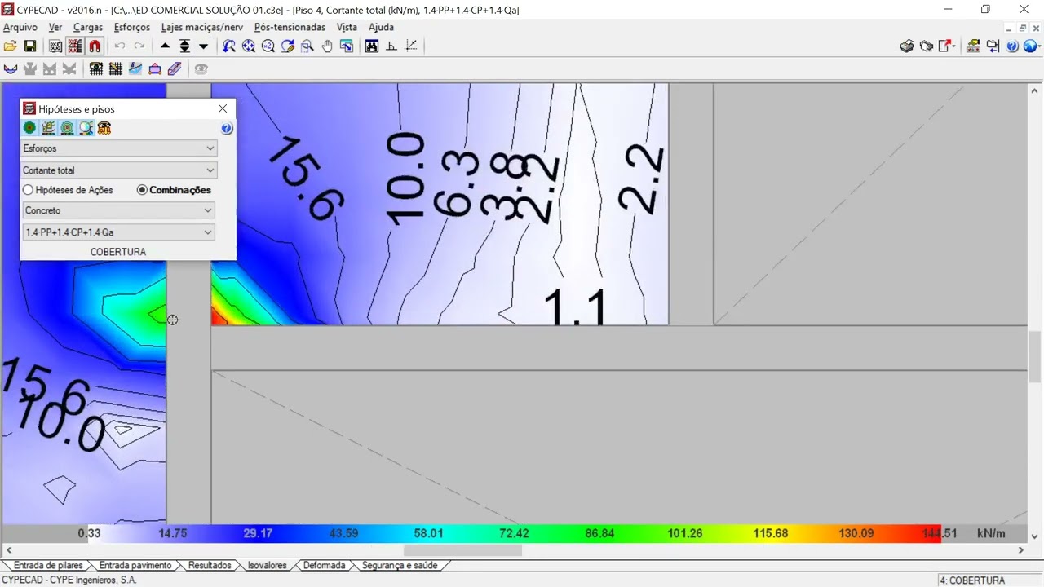Toggle the red magnet object snap icon
Screen dimensions: 1044x587
coord(95,46)
